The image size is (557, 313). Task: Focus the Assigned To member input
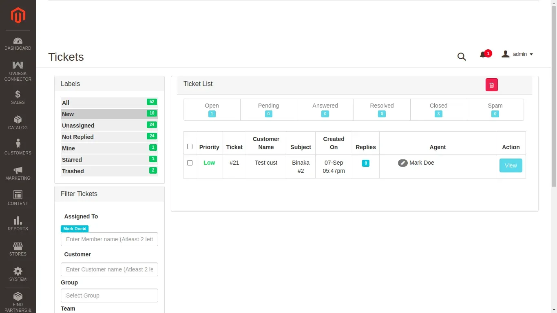click(x=109, y=239)
